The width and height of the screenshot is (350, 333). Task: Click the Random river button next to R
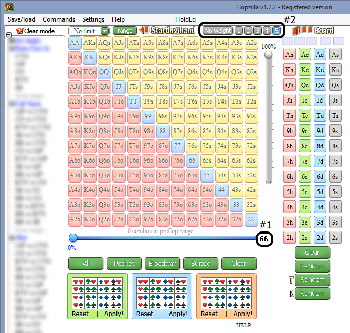point(312,294)
